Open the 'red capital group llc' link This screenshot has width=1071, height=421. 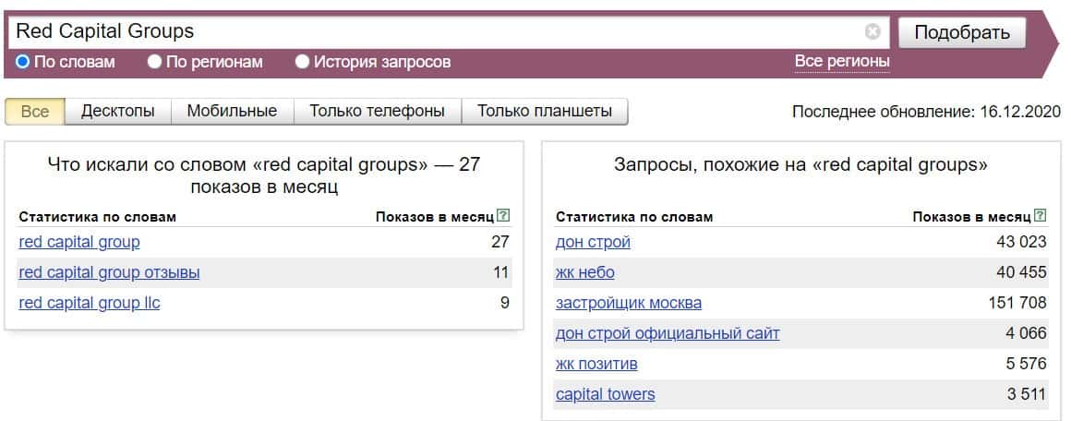[90, 303]
